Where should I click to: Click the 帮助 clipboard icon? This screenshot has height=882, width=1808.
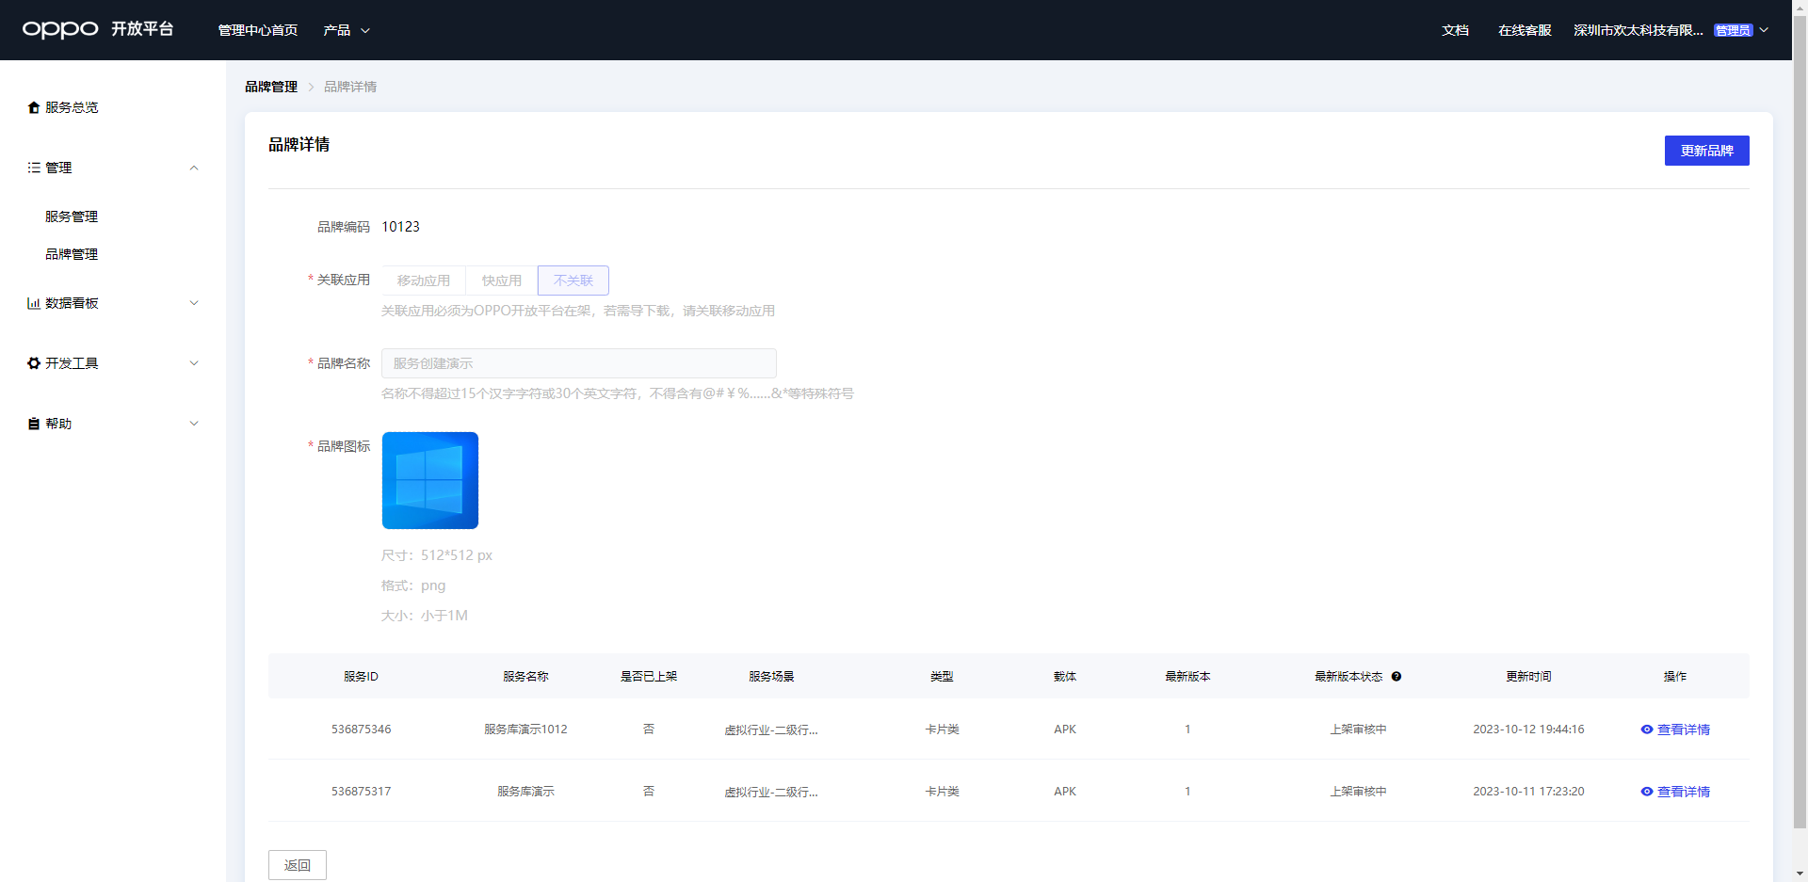point(34,424)
